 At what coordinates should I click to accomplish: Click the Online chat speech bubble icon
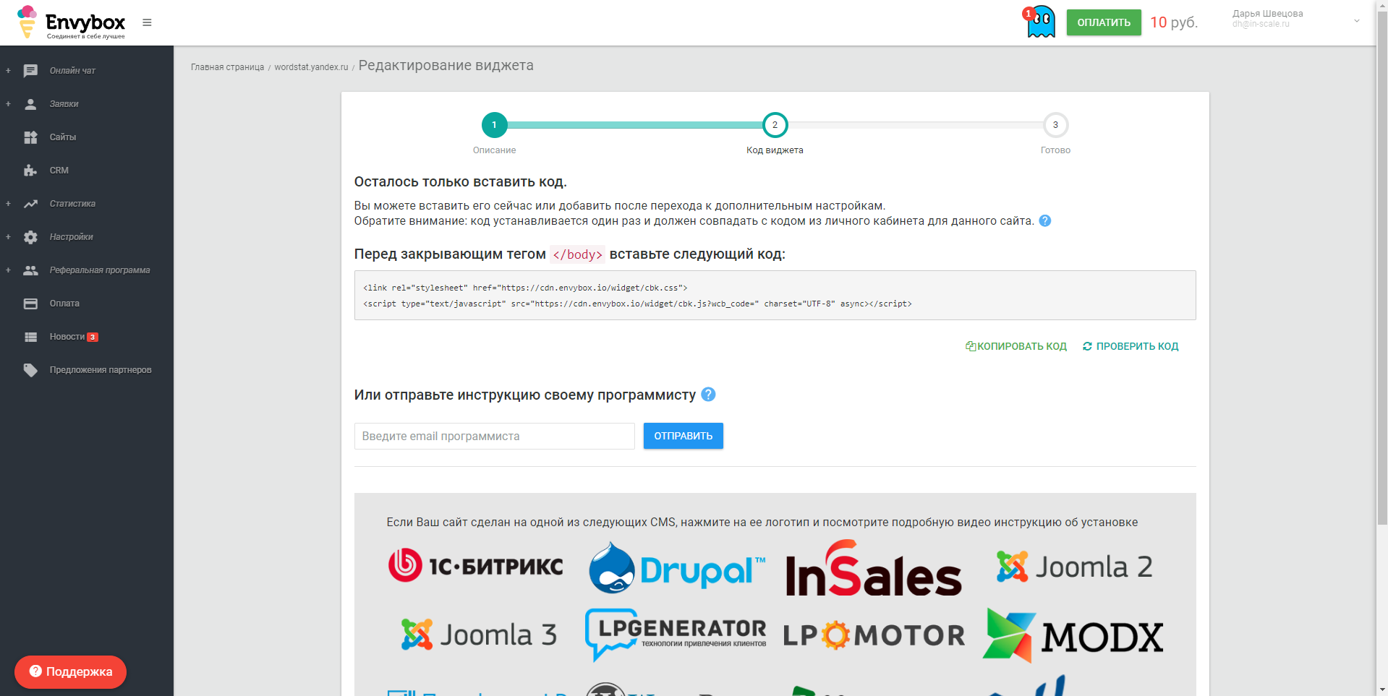click(30, 71)
